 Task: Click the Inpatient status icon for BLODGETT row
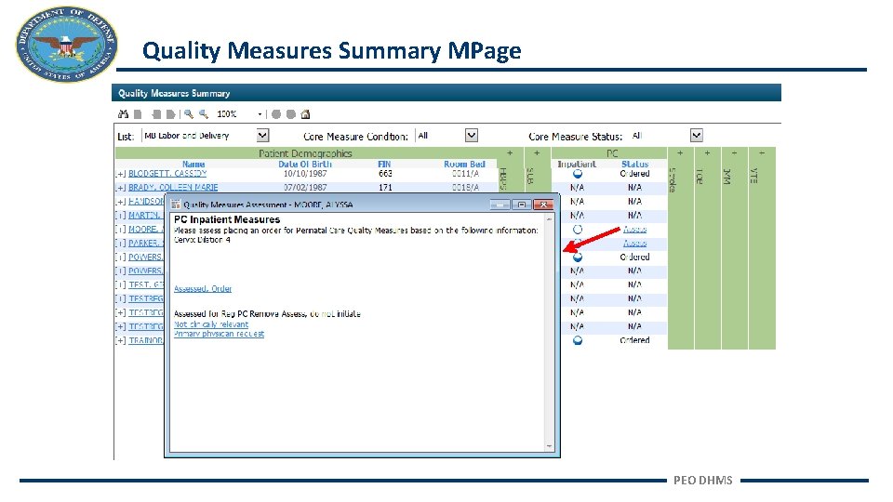click(x=578, y=174)
